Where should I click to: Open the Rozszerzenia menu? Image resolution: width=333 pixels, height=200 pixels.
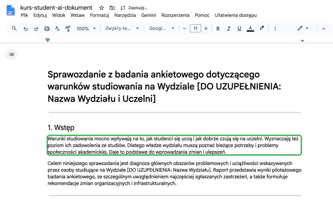point(175,15)
